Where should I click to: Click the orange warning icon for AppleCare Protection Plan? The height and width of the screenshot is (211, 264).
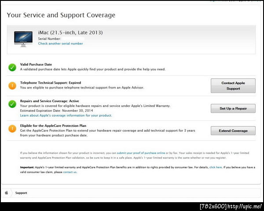tap(12, 129)
